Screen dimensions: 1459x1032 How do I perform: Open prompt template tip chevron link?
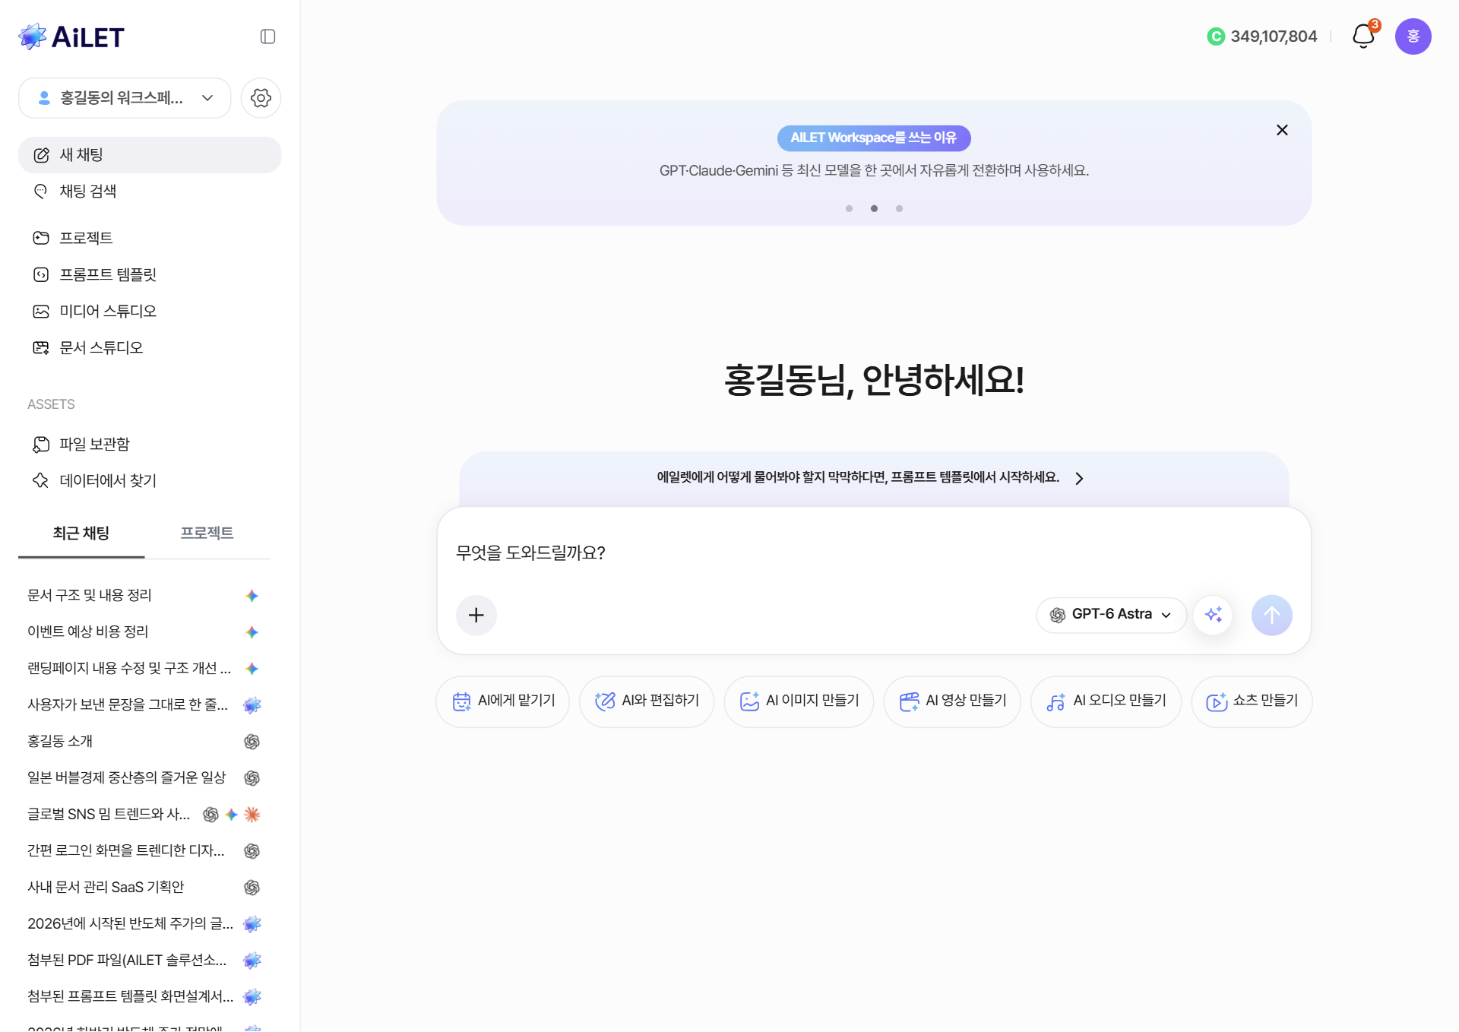[x=1079, y=478]
